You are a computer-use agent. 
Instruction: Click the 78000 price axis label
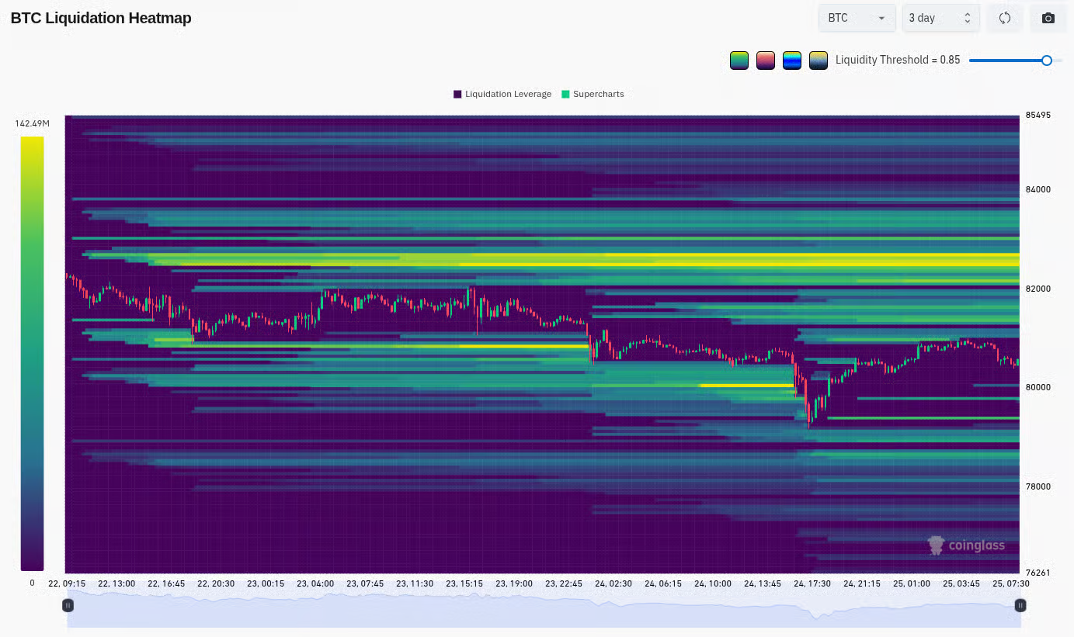(1038, 486)
